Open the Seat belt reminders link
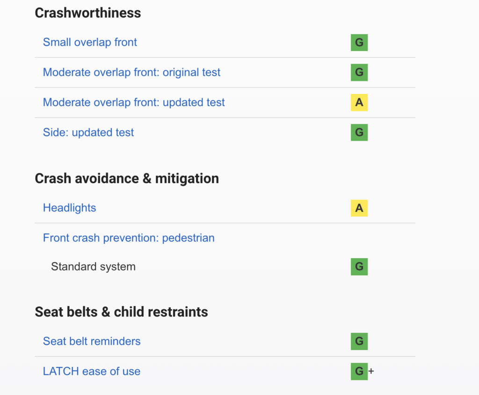 (92, 341)
